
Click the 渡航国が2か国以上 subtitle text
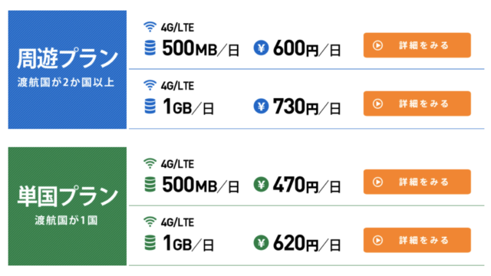coord(66,82)
